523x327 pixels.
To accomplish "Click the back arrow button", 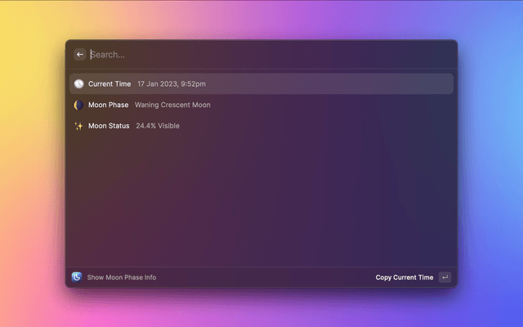I will coord(80,55).
